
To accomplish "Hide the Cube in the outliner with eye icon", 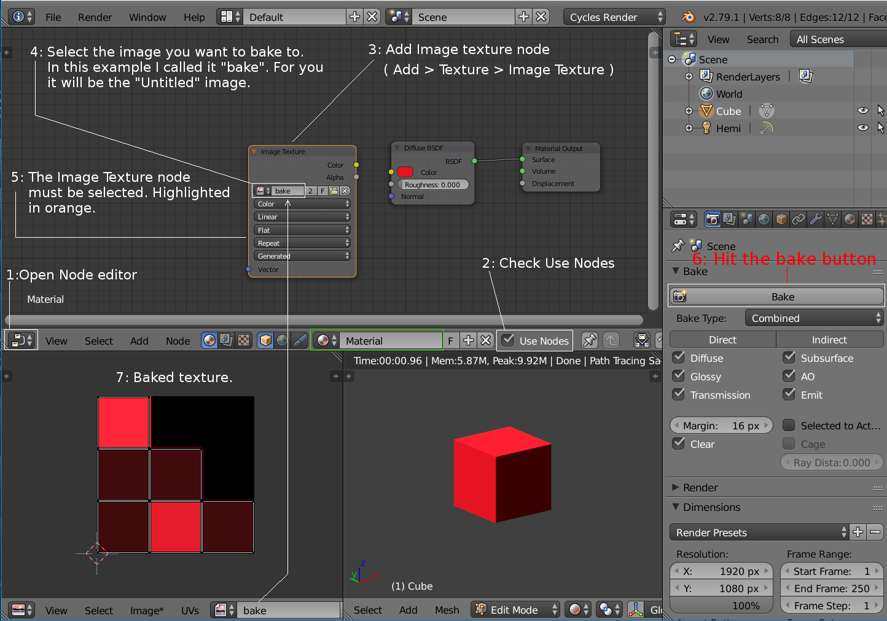I will (863, 111).
